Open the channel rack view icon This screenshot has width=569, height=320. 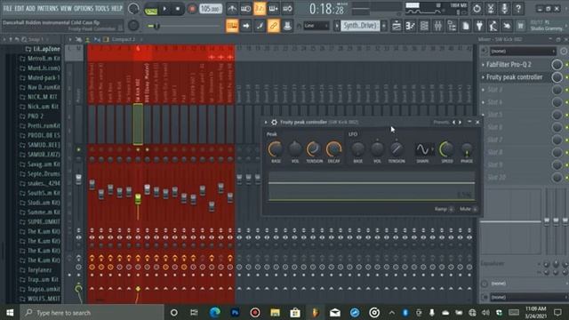[x=424, y=26]
